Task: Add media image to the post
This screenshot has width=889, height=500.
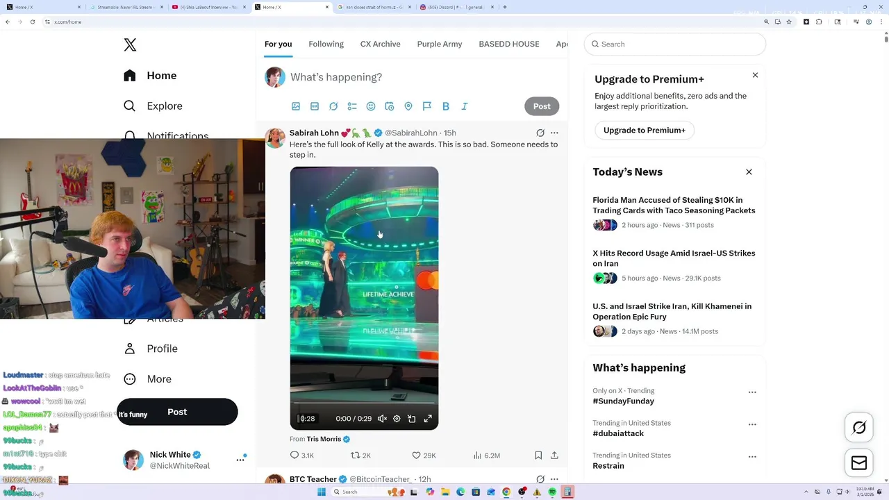Action: 296,106
